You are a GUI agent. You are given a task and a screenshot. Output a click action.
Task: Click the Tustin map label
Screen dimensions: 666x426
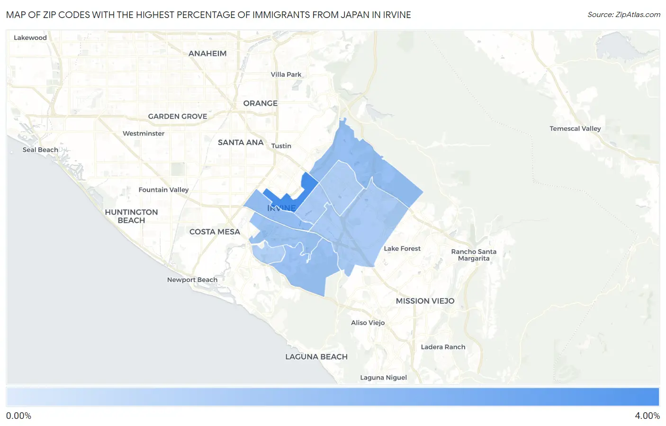[281, 146]
